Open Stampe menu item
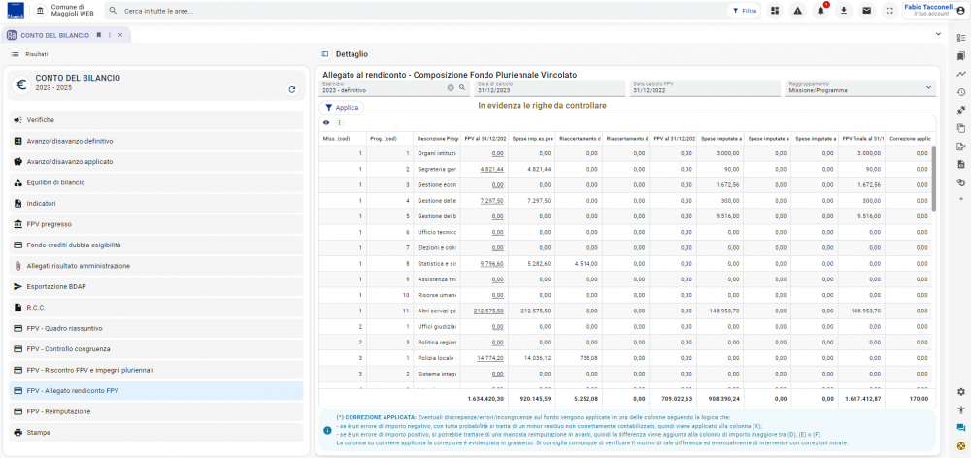 (156, 432)
